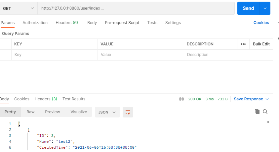
Task: Click the Key input cell
Action: (55, 55)
